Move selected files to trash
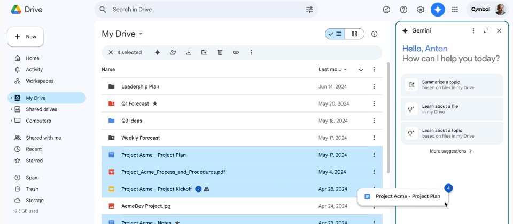Viewport: 513px width, 224px height. [x=220, y=52]
